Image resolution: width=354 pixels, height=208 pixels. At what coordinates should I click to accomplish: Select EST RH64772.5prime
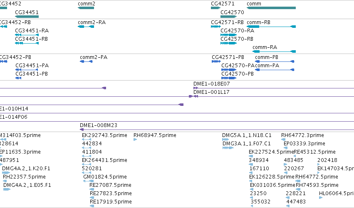(298, 181)
